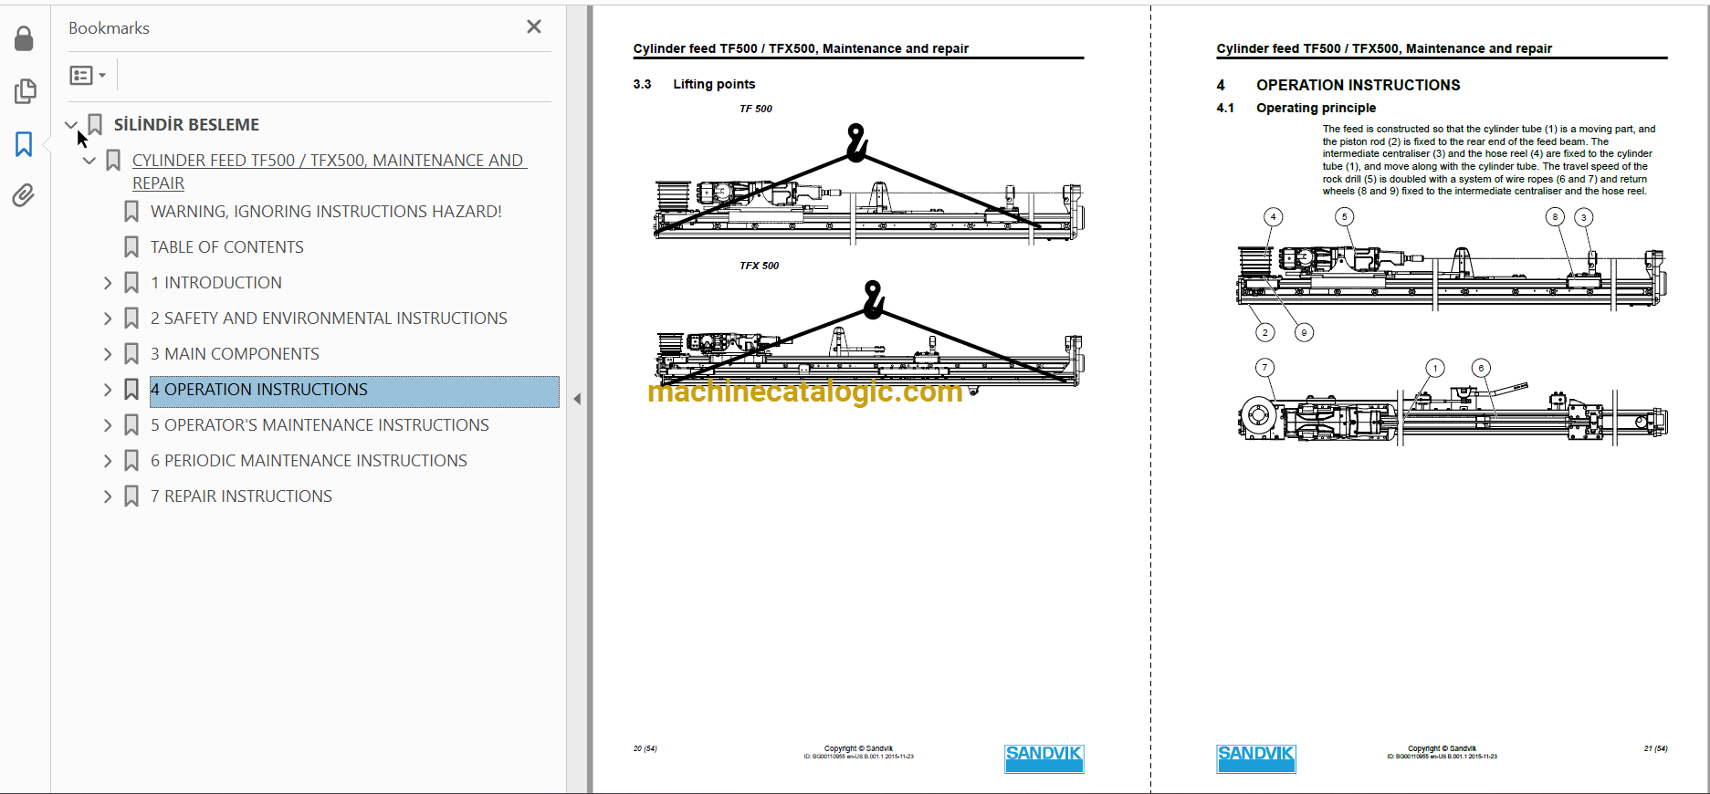Select 2 SAFETY AND ENVIRONMENTAL INSTRUCTIONS bookmark
The height and width of the screenshot is (794, 1710).
(329, 319)
